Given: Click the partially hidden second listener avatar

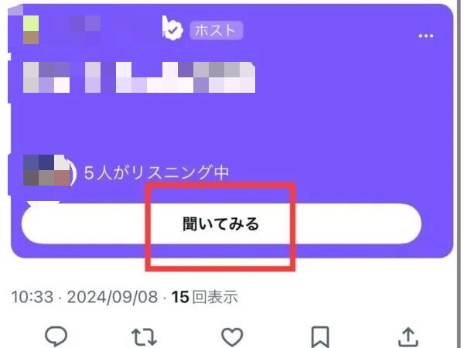Looking at the screenshot, I should [73, 172].
